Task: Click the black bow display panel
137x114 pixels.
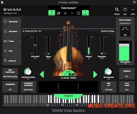Action: pos(68,87)
